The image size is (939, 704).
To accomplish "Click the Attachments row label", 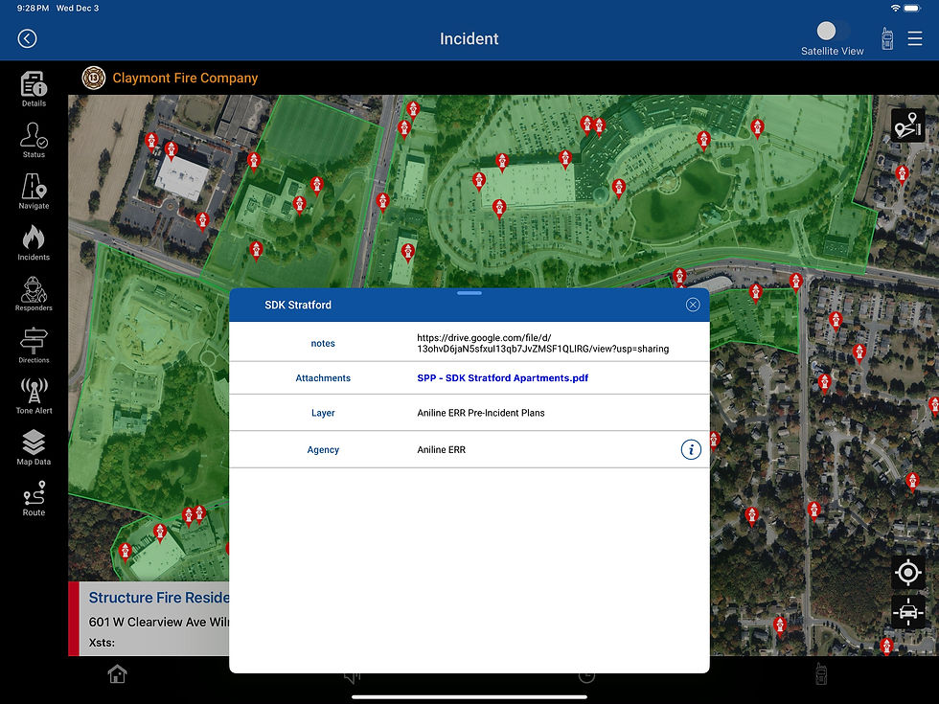I will (x=323, y=377).
